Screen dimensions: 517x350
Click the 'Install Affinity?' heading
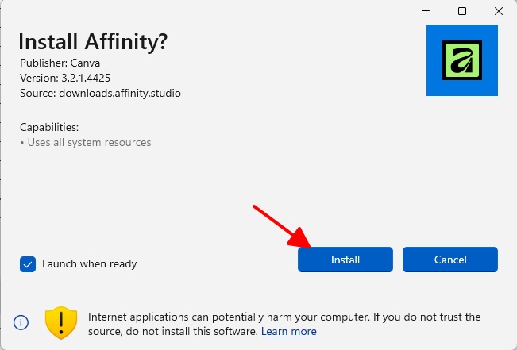coord(93,42)
